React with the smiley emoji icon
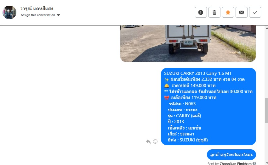This screenshot has width=268, height=165. [155, 141]
